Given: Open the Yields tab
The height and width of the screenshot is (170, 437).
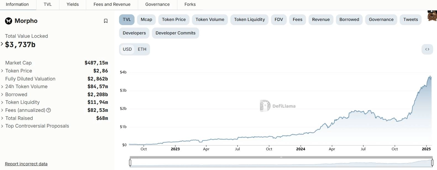Looking at the screenshot, I should tap(73, 4).
